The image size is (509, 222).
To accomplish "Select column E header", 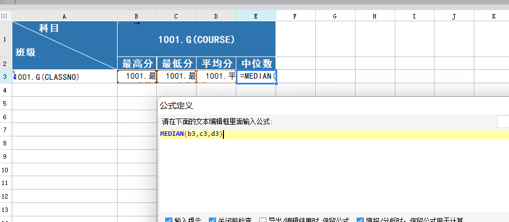I will point(256,16).
